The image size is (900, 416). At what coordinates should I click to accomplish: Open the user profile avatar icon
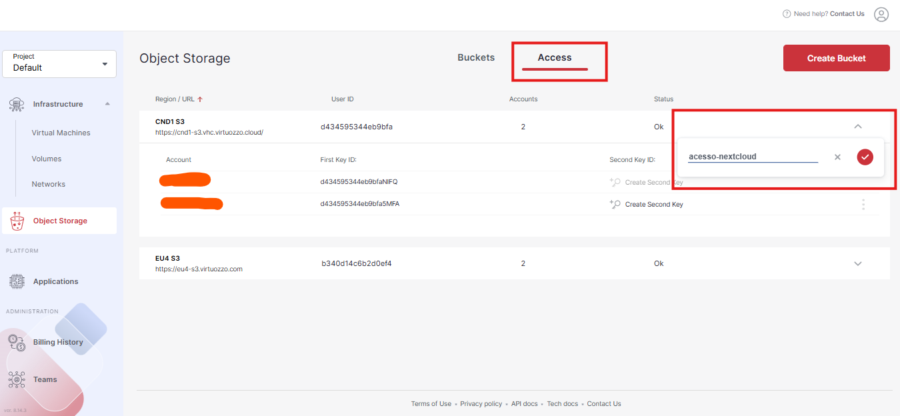point(881,14)
